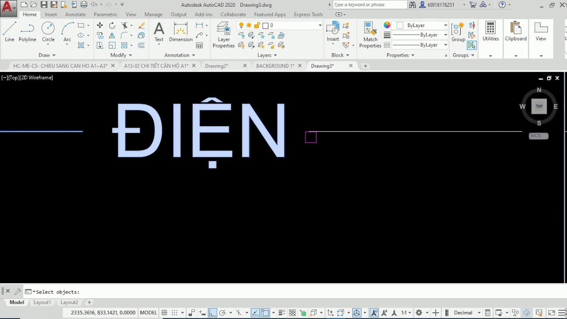Toggle Polar tracking in status bar
This screenshot has width=567, height=319.
click(223, 313)
